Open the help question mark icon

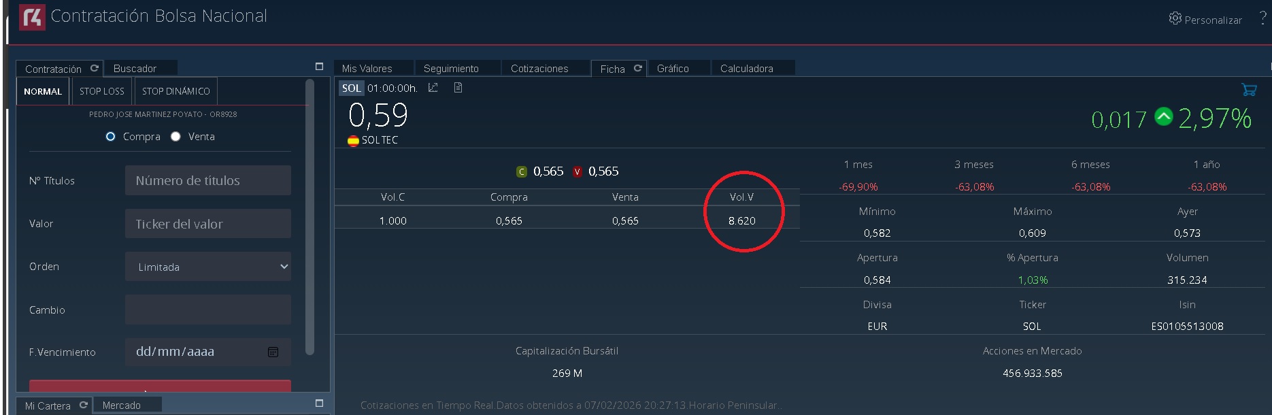(x=1263, y=19)
